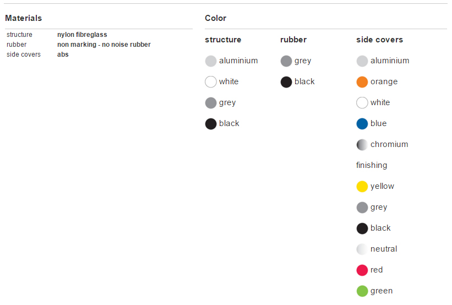Select aluminium structure color swatch
Image resolution: width=452 pixels, height=305 pixels.
tap(211, 61)
